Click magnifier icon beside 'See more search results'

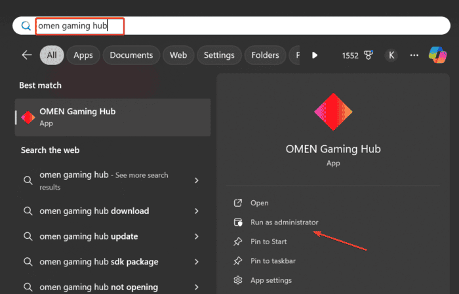[x=28, y=180]
